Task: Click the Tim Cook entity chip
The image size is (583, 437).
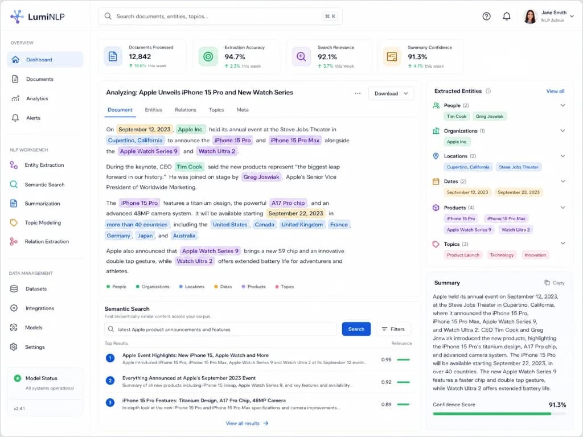Action: click(x=456, y=116)
